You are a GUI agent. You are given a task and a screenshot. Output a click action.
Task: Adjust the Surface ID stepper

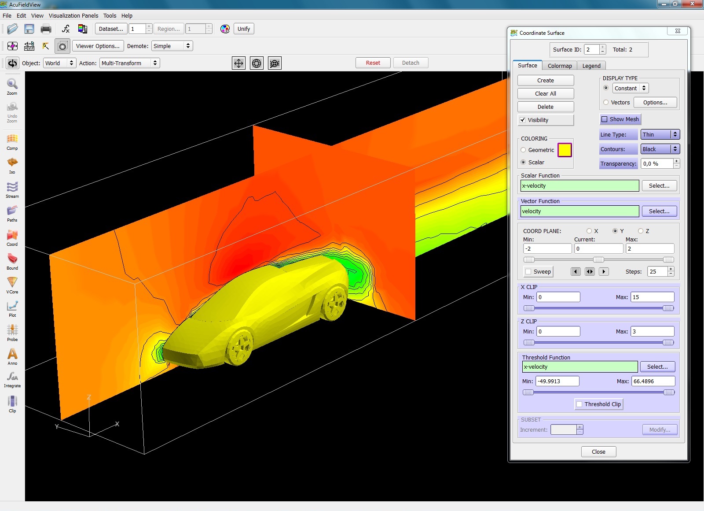tap(603, 50)
